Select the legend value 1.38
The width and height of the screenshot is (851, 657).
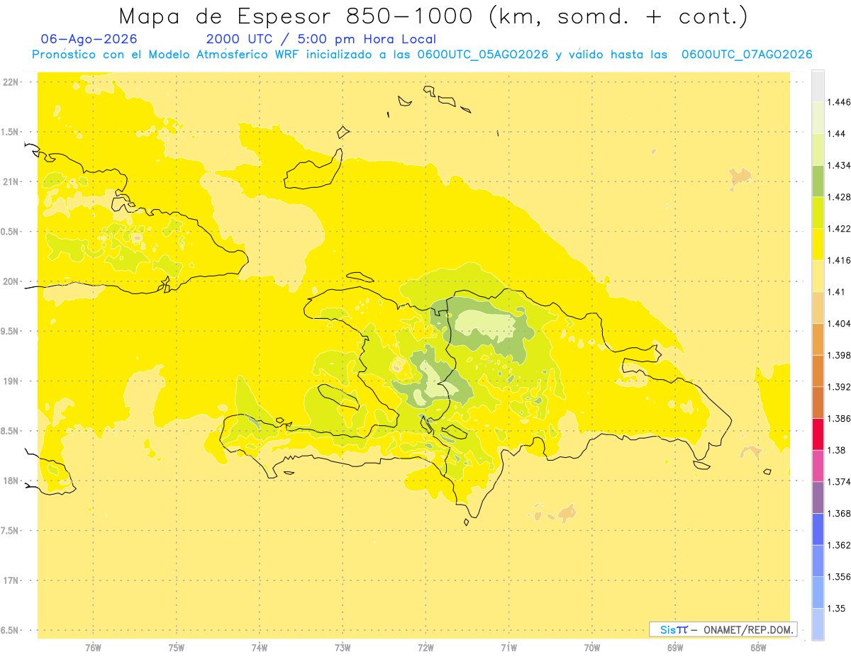coord(837,450)
